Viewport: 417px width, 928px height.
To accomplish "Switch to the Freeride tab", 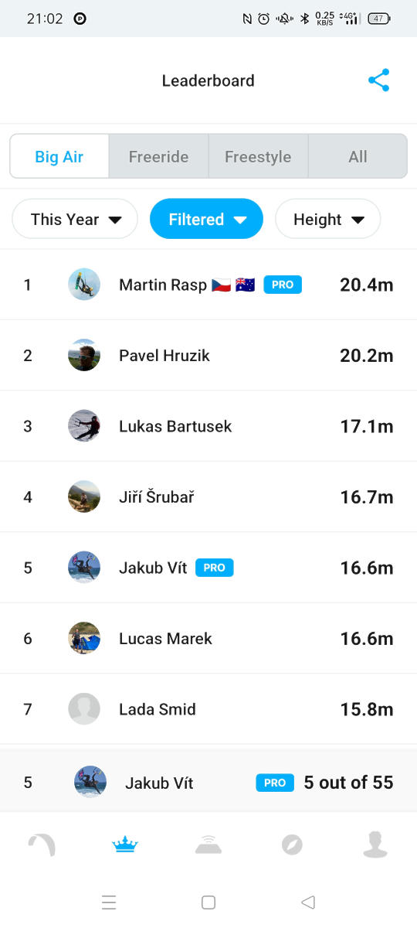I will (158, 156).
